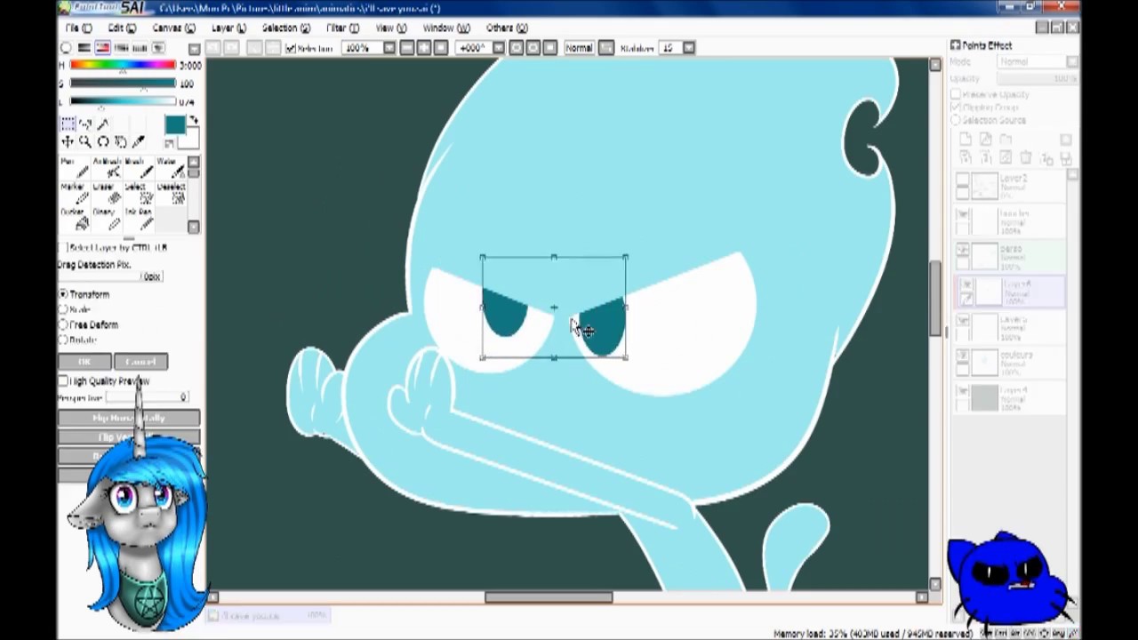Image resolution: width=1138 pixels, height=640 pixels.
Task: Select the Hand pan tool
Action: (x=121, y=142)
